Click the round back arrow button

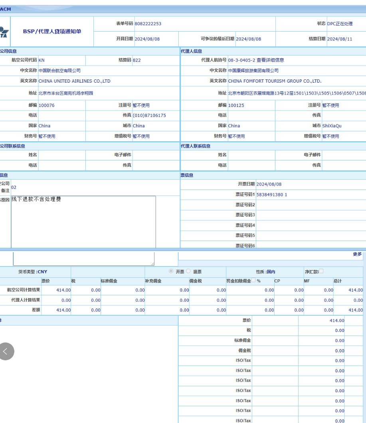click(x=6, y=351)
